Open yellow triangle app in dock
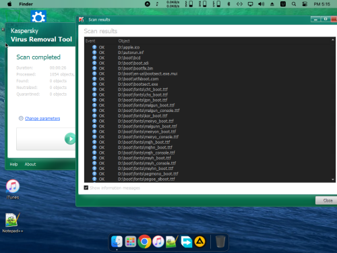 200,242
